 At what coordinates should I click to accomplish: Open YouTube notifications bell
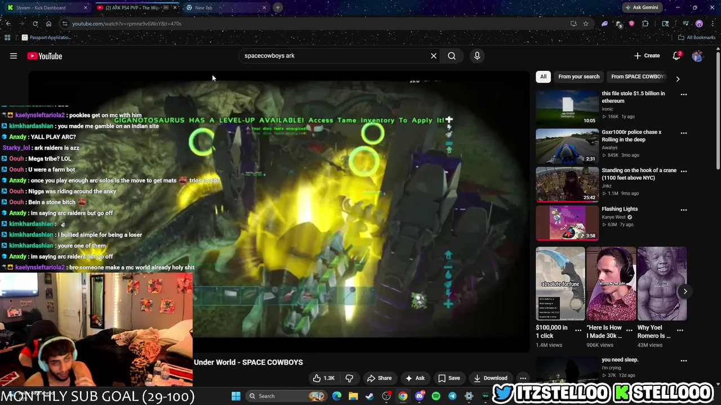click(x=677, y=56)
